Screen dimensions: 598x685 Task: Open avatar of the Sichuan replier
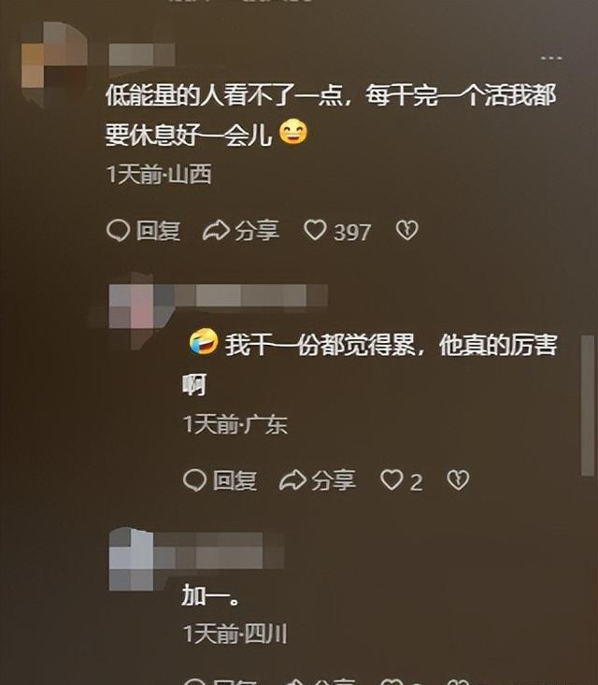131,559
